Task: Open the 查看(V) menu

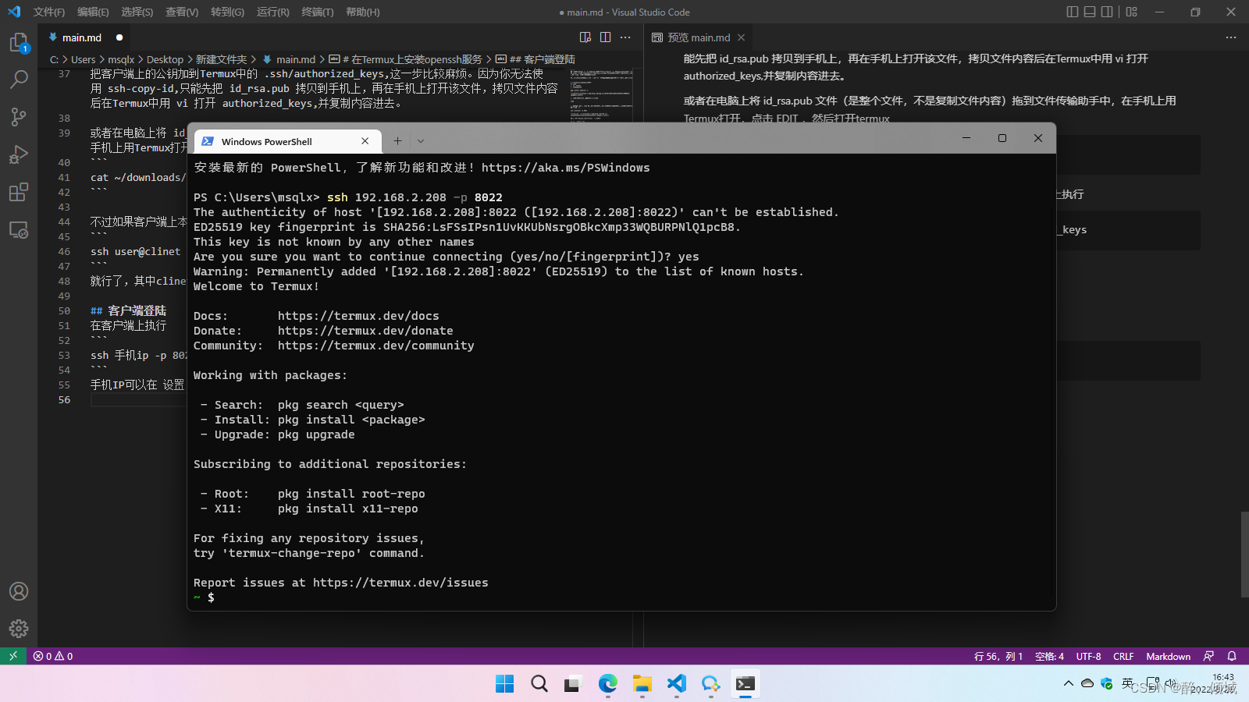Action: point(182,12)
